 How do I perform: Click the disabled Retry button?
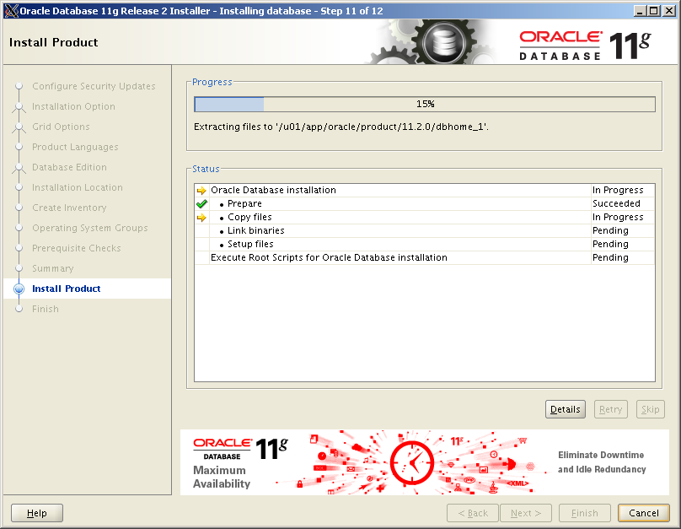coord(610,408)
